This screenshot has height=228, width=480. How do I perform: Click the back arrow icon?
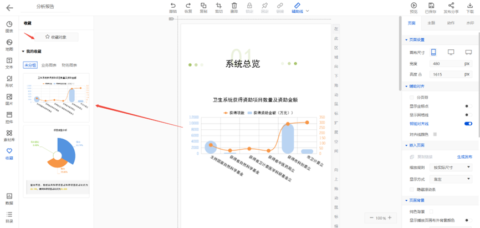tap(9, 8)
